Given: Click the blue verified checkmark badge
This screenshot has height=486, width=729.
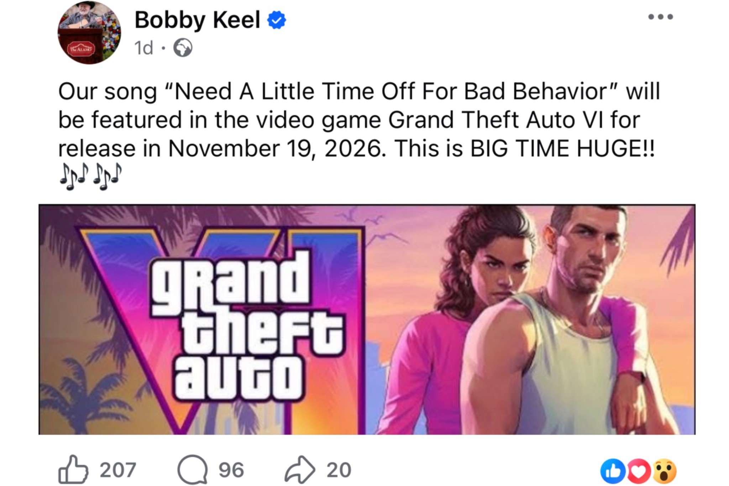Looking at the screenshot, I should [x=277, y=20].
